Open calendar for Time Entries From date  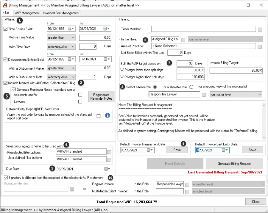point(71,29)
